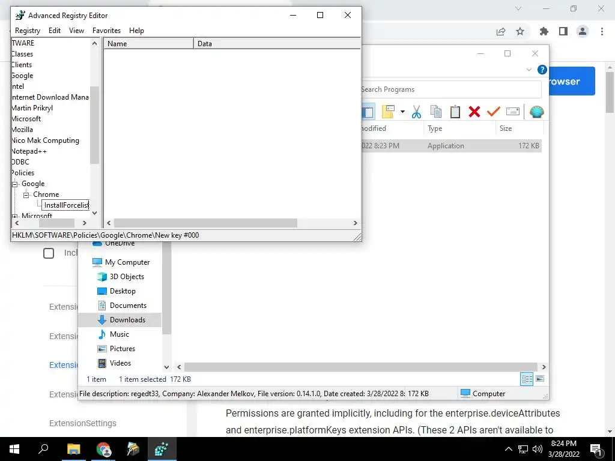
Task: Select Downloads in the navigation pane
Action: click(120, 320)
